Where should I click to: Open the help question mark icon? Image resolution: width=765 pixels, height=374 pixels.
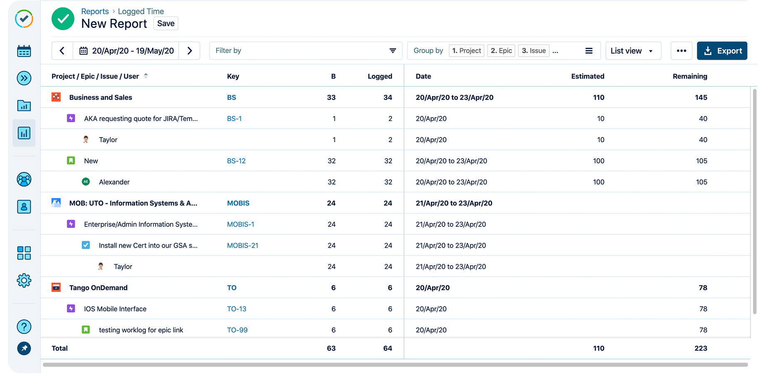[24, 327]
